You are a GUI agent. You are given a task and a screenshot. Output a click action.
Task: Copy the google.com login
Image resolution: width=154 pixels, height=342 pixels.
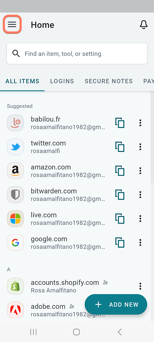coord(120,242)
